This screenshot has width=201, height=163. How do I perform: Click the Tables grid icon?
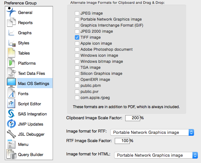(11, 53)
